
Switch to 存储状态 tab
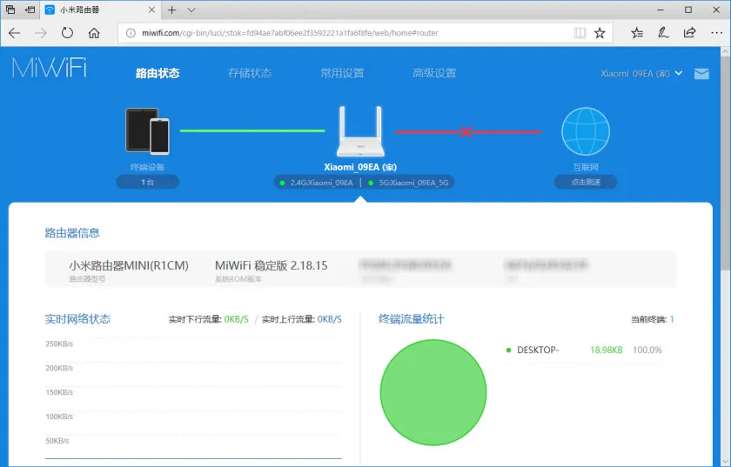(x=250, y=73)
